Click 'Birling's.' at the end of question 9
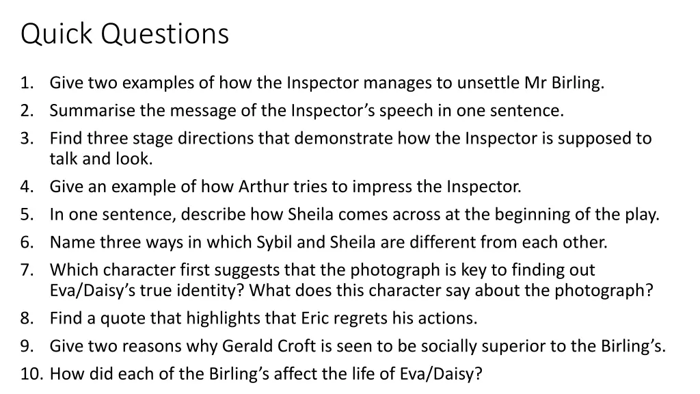The image size is (700, 394). 633,345
